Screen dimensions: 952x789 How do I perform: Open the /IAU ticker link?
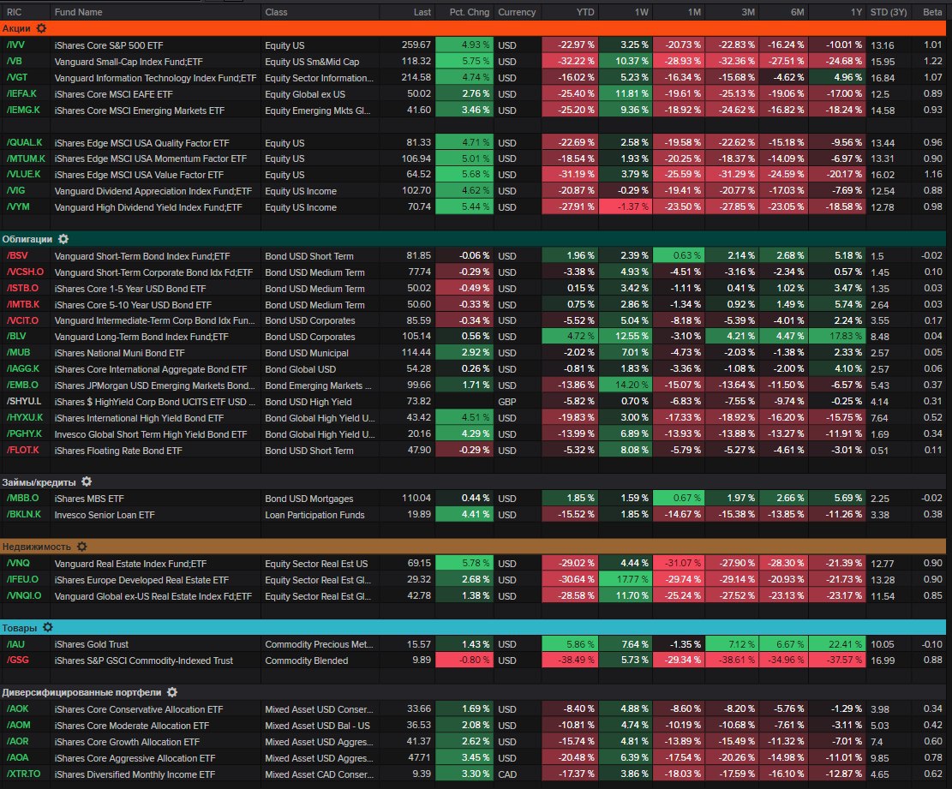click(x=15, y=644)
